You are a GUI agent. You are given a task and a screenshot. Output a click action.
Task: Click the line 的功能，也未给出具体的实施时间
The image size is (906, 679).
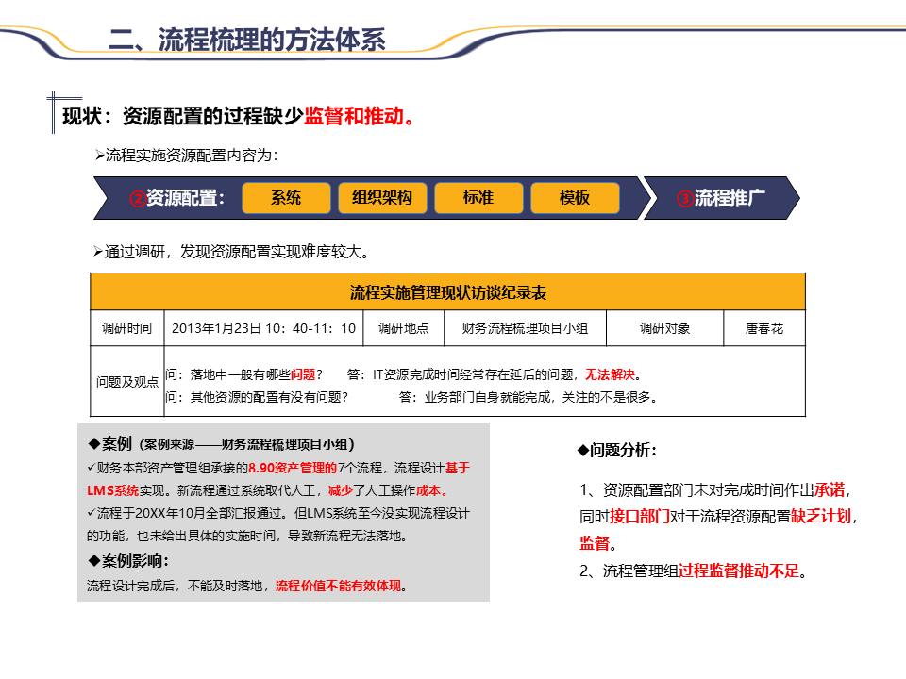click(247, 536)
